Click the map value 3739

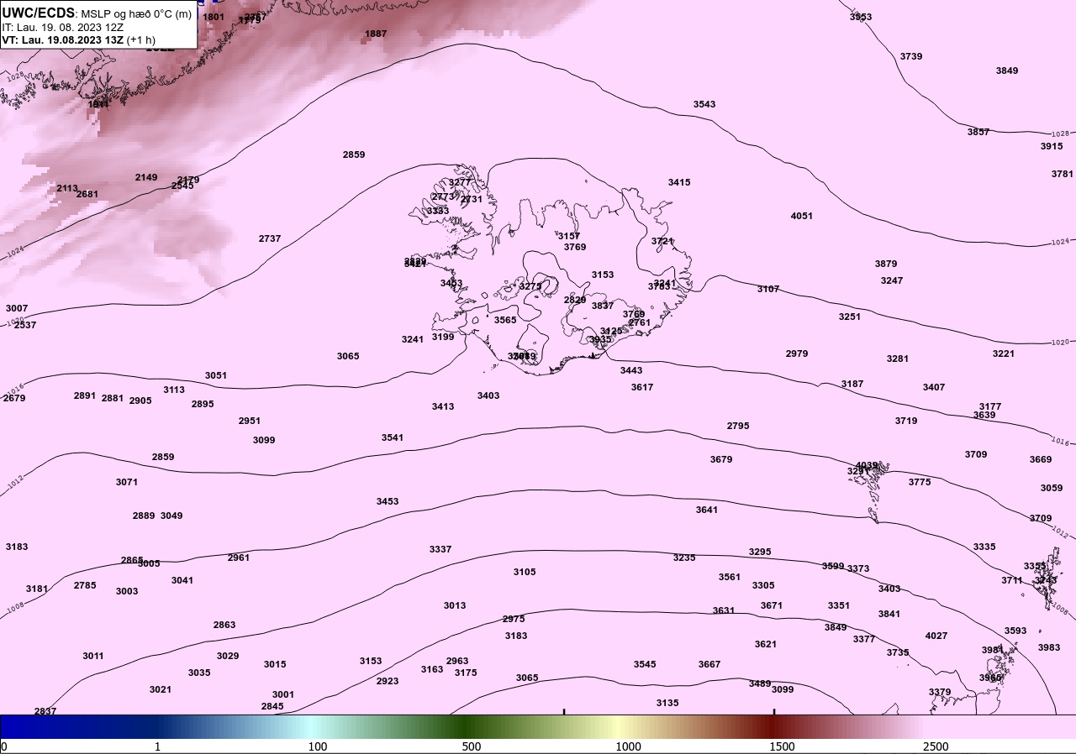click(x=911, y=56)
